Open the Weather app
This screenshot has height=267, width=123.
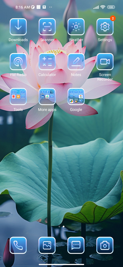(76, 27)
